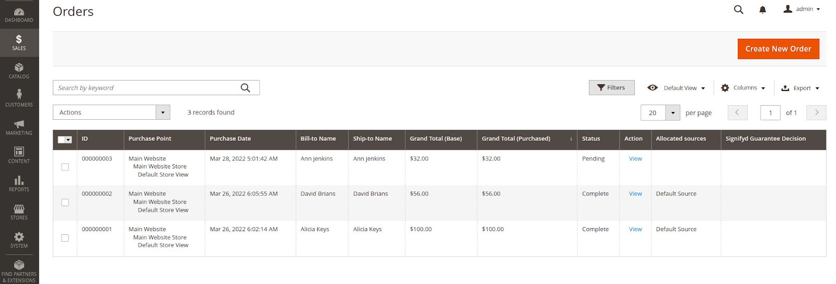Click the Action column header
836x284 pixels.
tap(635, 139)
